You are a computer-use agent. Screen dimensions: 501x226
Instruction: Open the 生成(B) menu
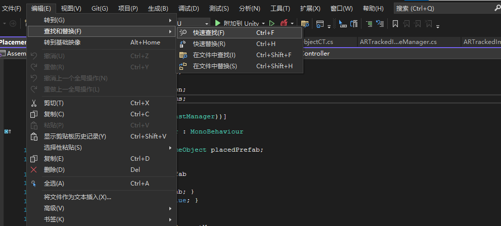click(158, 9)
